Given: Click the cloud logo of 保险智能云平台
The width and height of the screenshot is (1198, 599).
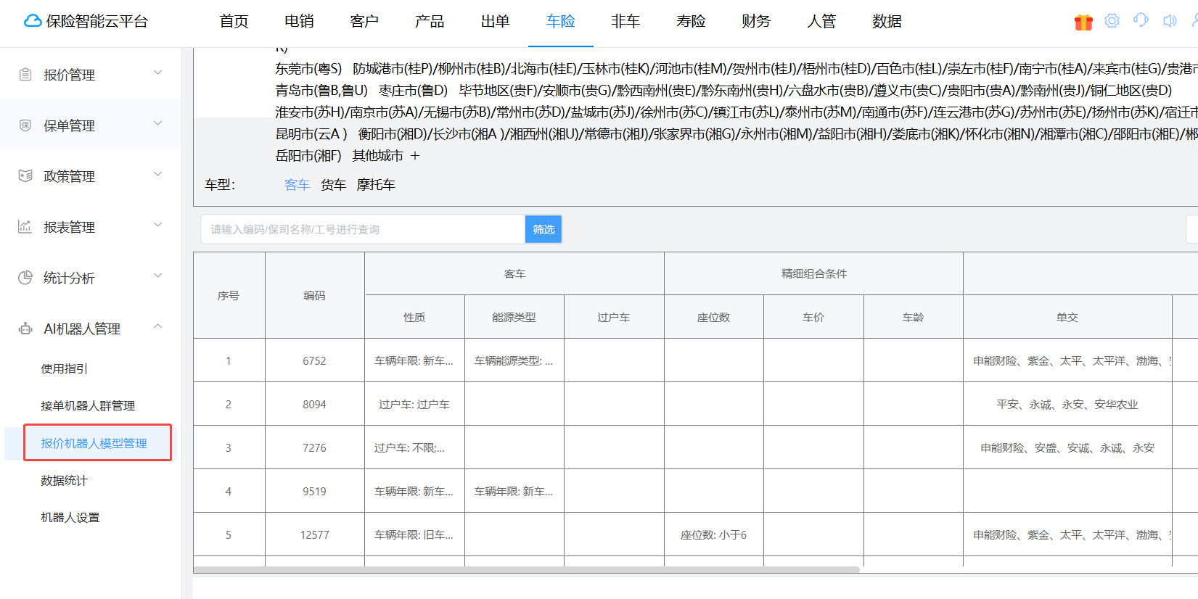Looking at the screenshot, I should tap(33, 21).
